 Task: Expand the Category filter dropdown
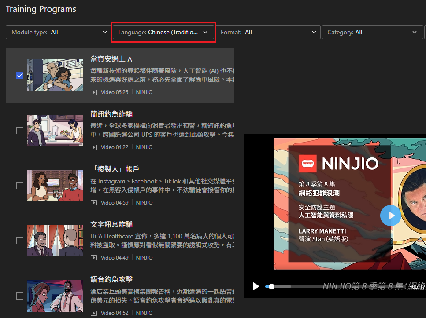tap(372, 32)
